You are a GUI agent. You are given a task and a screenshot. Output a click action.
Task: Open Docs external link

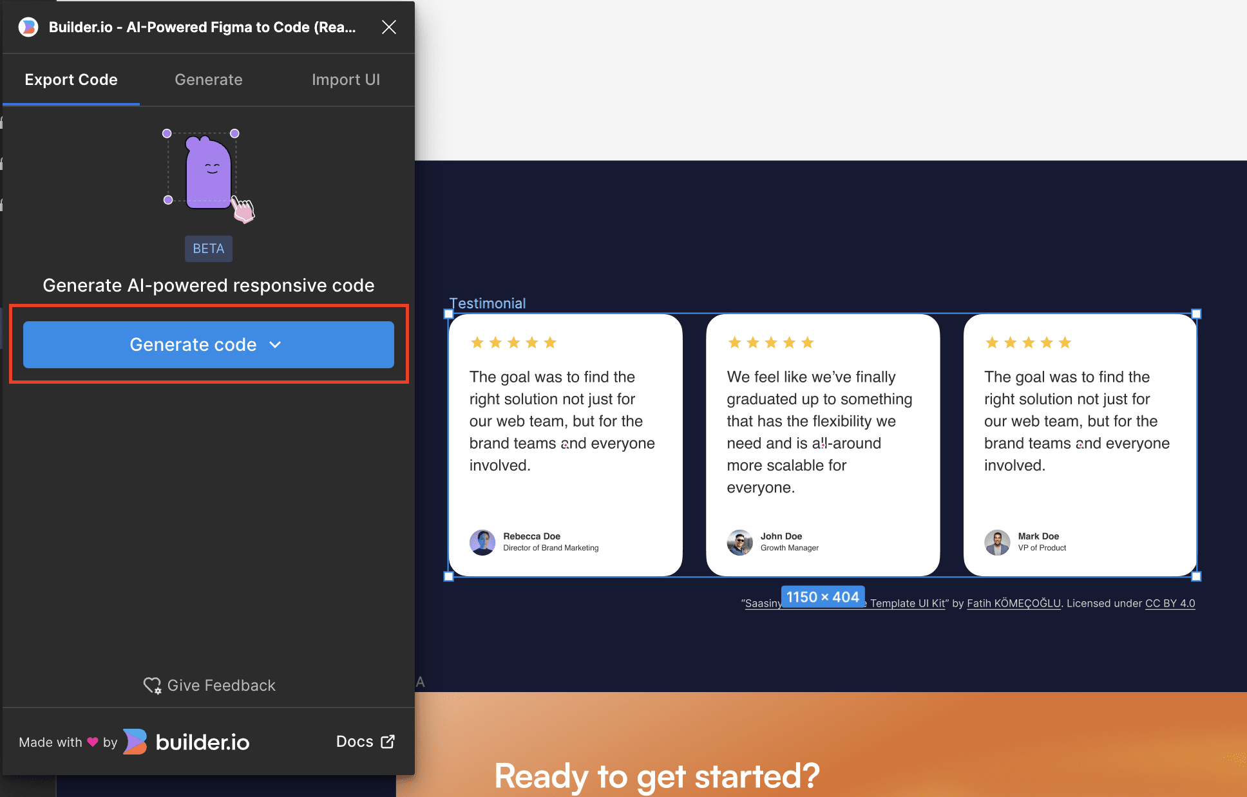[x=365, y=742]
